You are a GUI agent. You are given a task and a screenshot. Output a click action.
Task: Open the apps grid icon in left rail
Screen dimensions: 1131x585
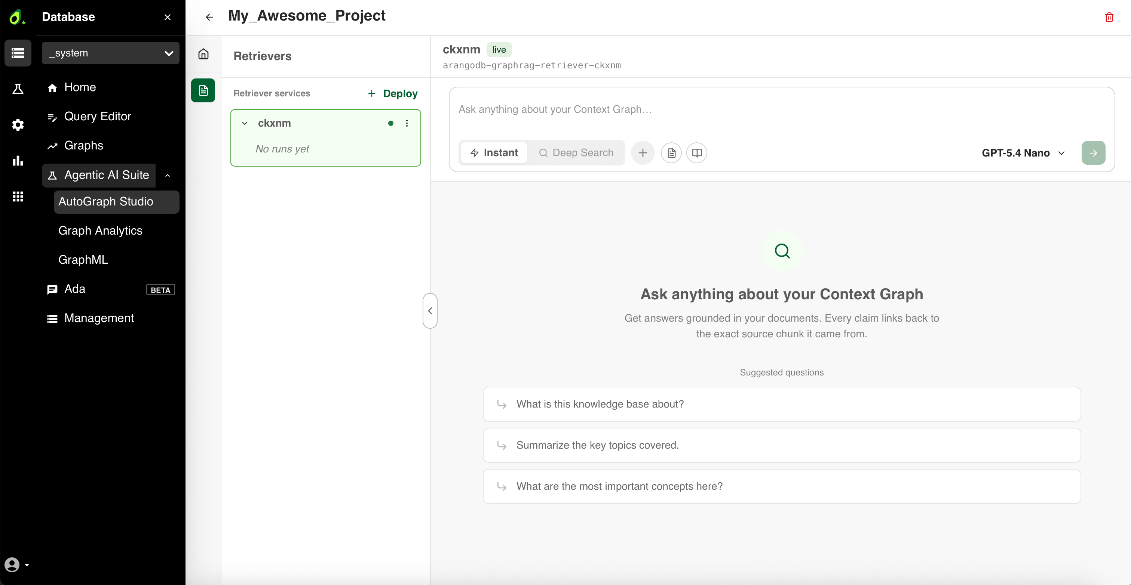[x=18, y=196]
